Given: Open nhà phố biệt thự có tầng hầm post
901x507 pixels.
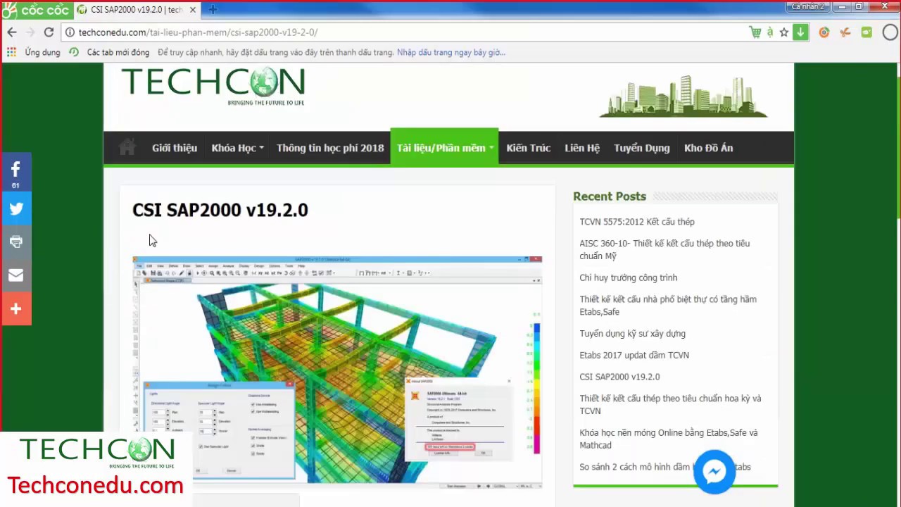Looking at the screenshot, I should pos(668,305).
